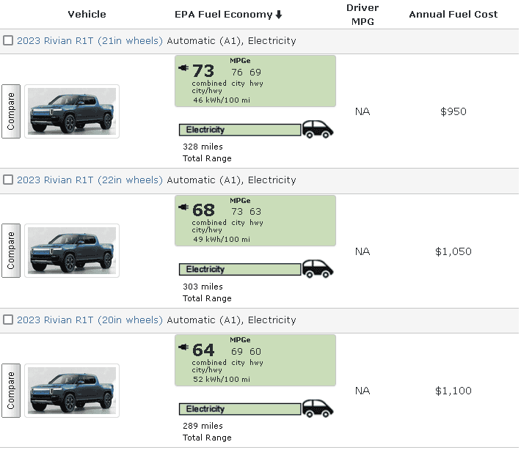The image size is (532, 450).
Task: Click the sort arrow next to EPA Fuel Economy
Action: 279,15
